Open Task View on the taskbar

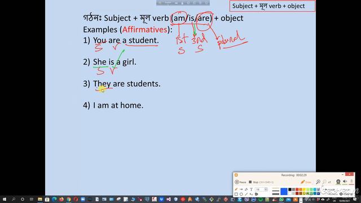coord(32,199)
